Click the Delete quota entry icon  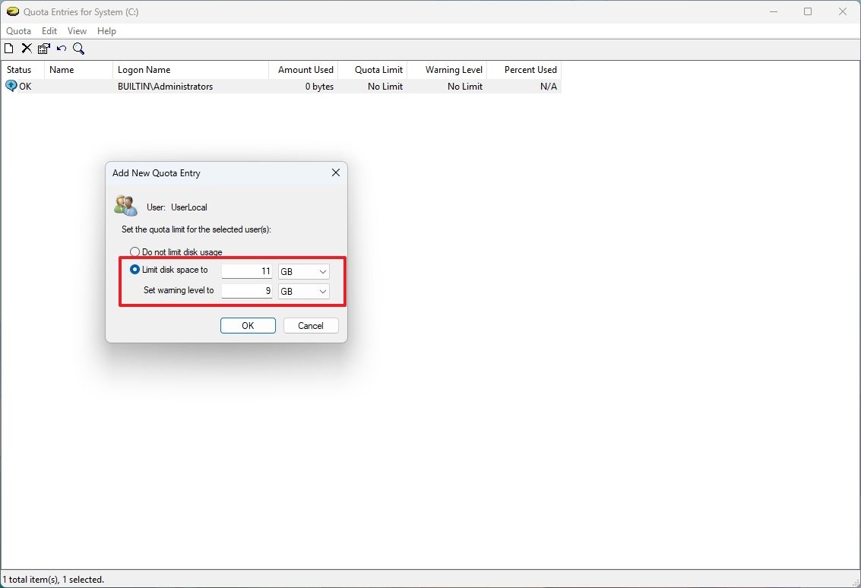tap(26, 48)
